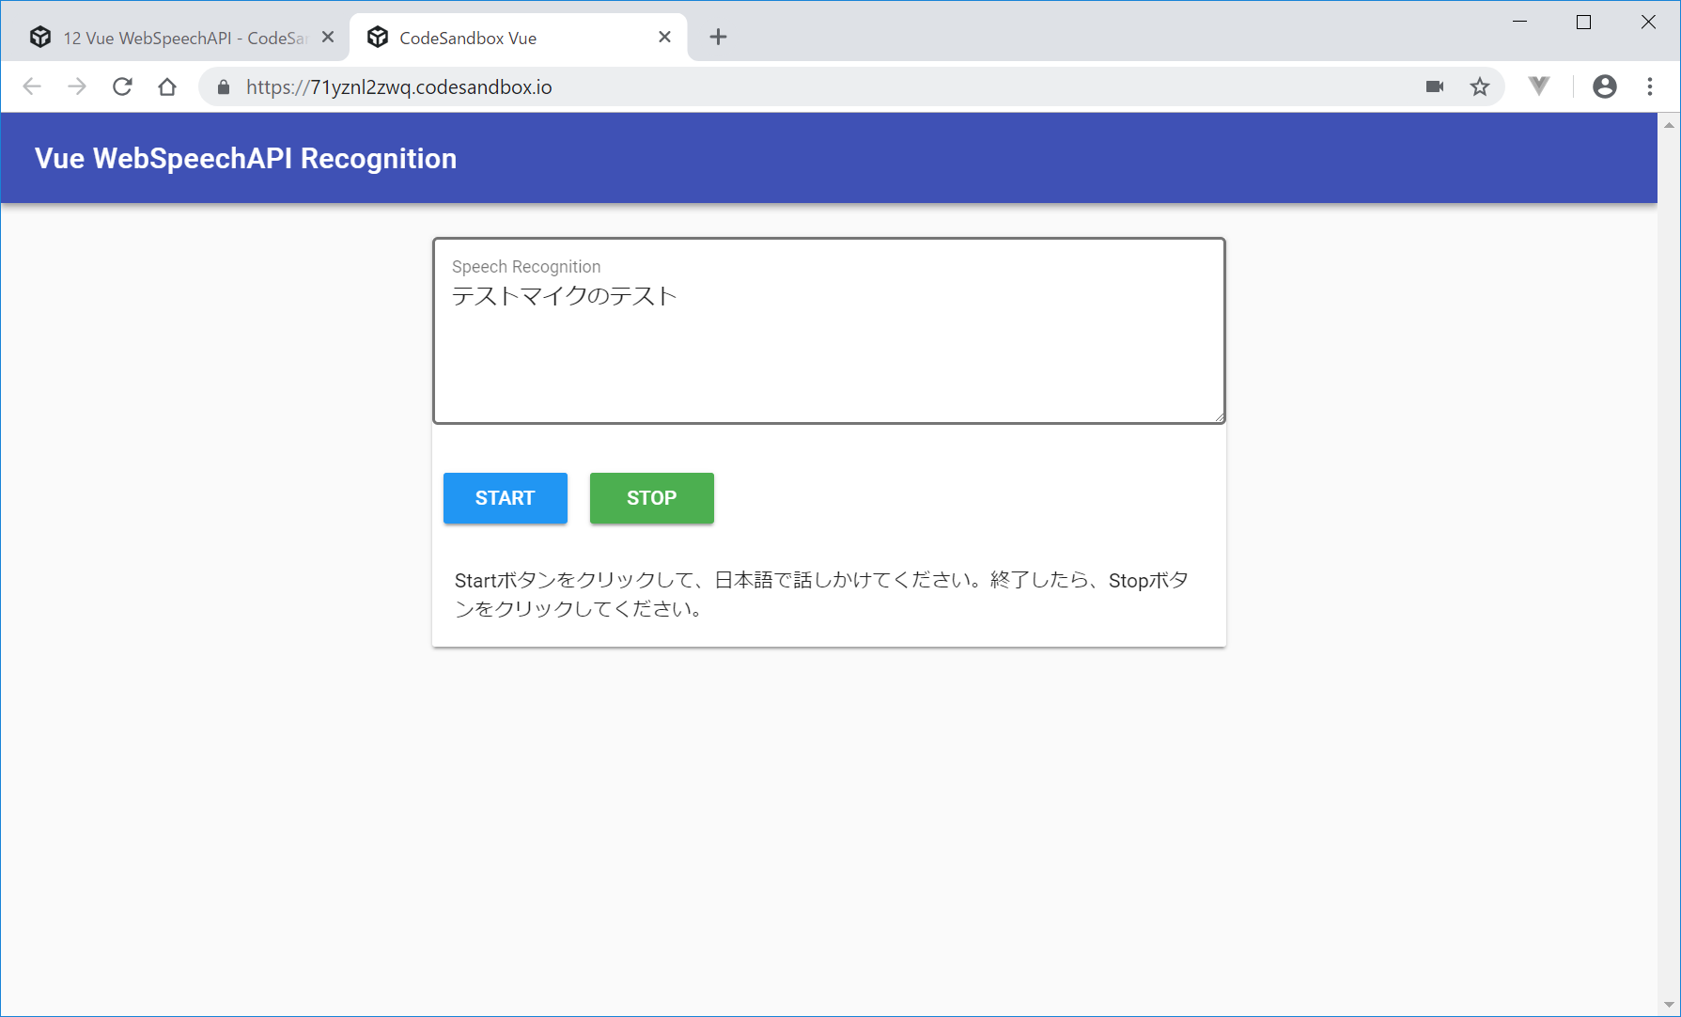
Task: Close the CodeSandbox Vue tab
Action: click(664, 37)
